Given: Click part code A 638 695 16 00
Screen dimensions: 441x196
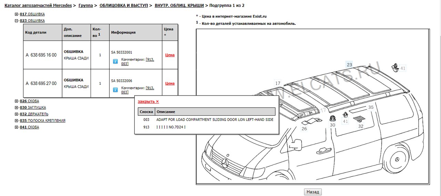Looking at the screenshot, I should pyautogui.click(x=41, y=55).
